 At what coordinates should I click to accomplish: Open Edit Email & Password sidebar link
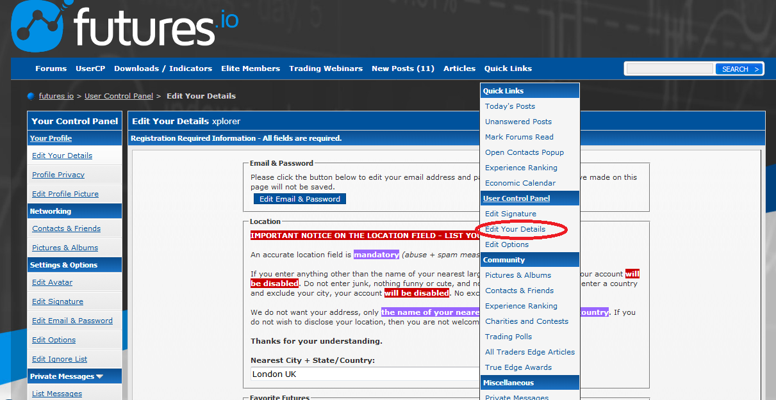click(72, 321)
